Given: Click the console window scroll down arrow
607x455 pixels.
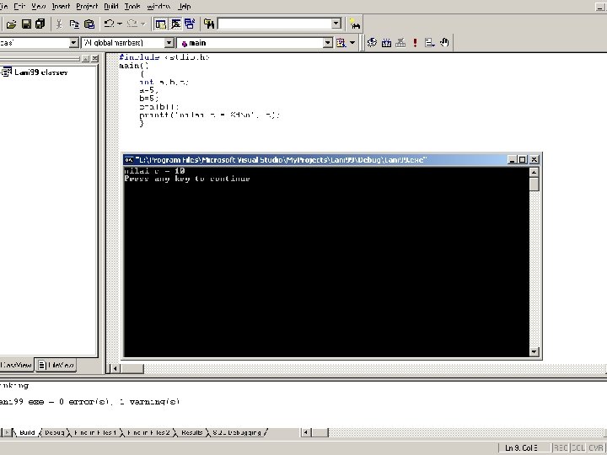Looking at the screenshot, I should click(x=534, y=351).
